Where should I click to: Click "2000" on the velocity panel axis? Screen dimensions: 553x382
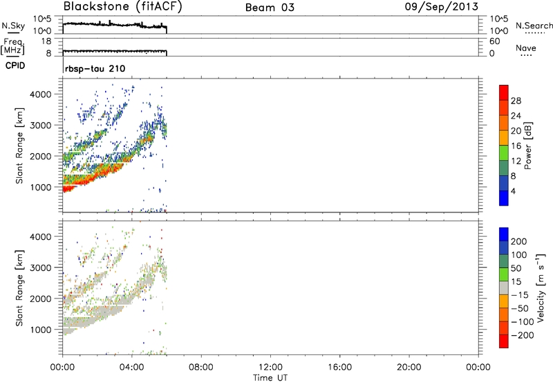(40, 299)
